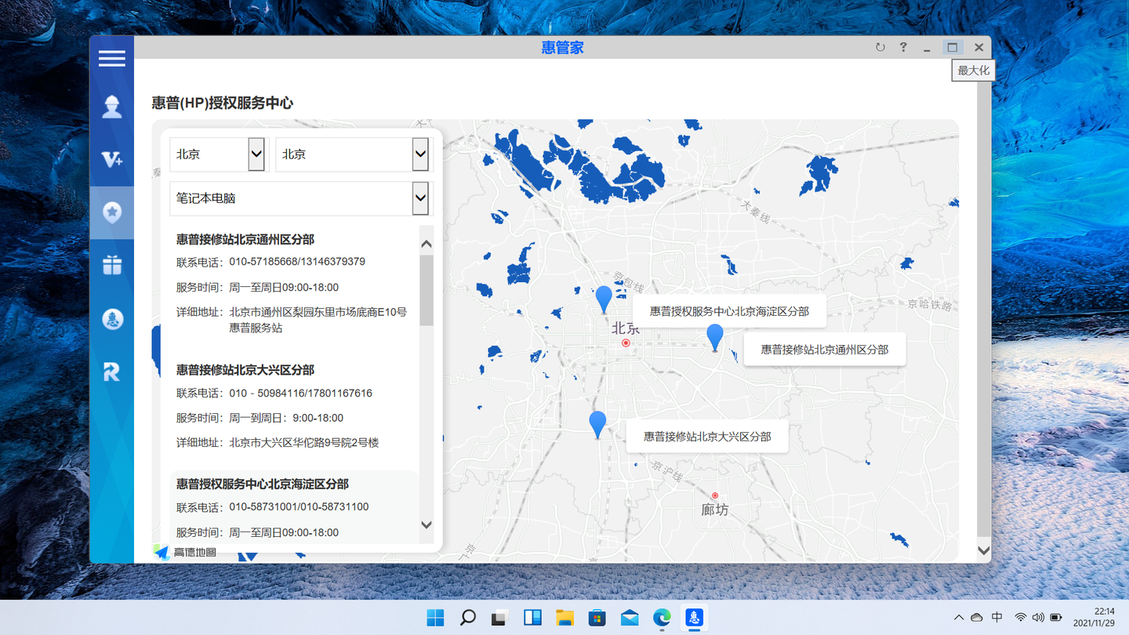Click the refresh icon in title bar
Image resolution: width=1129 pixels, height=635 pixels.
(880, 47)
